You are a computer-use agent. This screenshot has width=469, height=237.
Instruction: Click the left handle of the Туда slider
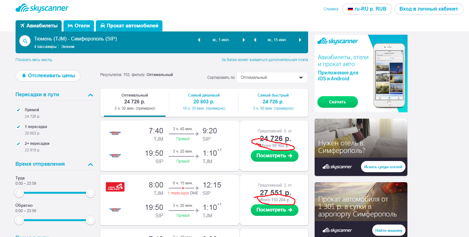(x=19, y=193)
